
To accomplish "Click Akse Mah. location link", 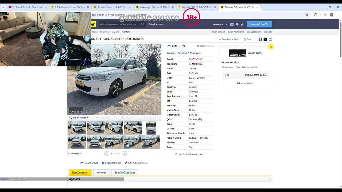I will coord(195,53).
